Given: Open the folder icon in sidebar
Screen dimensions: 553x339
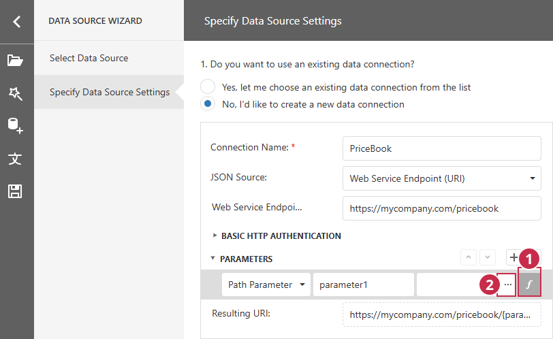Looking at the screenshot, I should 15,61.
